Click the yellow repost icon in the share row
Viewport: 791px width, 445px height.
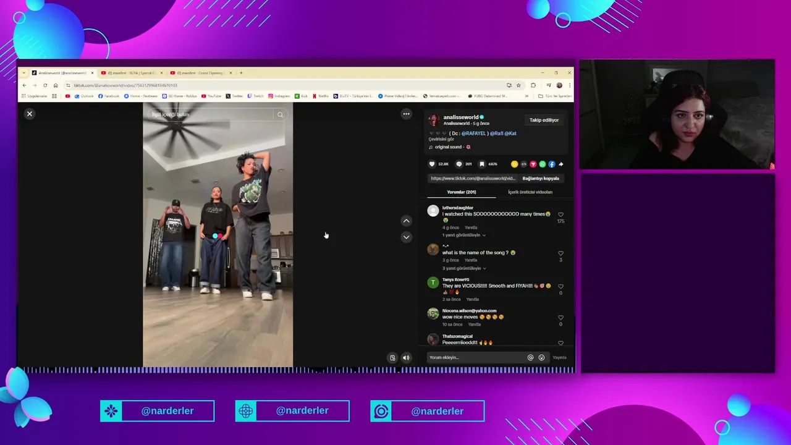tap(514, 164)
